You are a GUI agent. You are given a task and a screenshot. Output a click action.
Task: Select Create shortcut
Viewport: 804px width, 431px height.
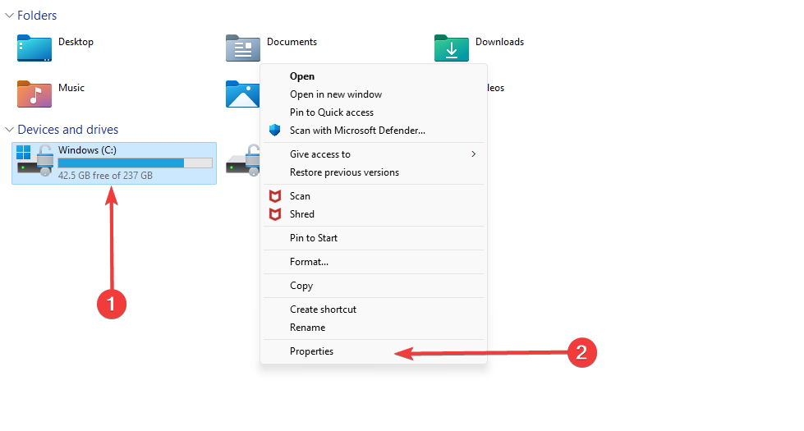[374, 309]
